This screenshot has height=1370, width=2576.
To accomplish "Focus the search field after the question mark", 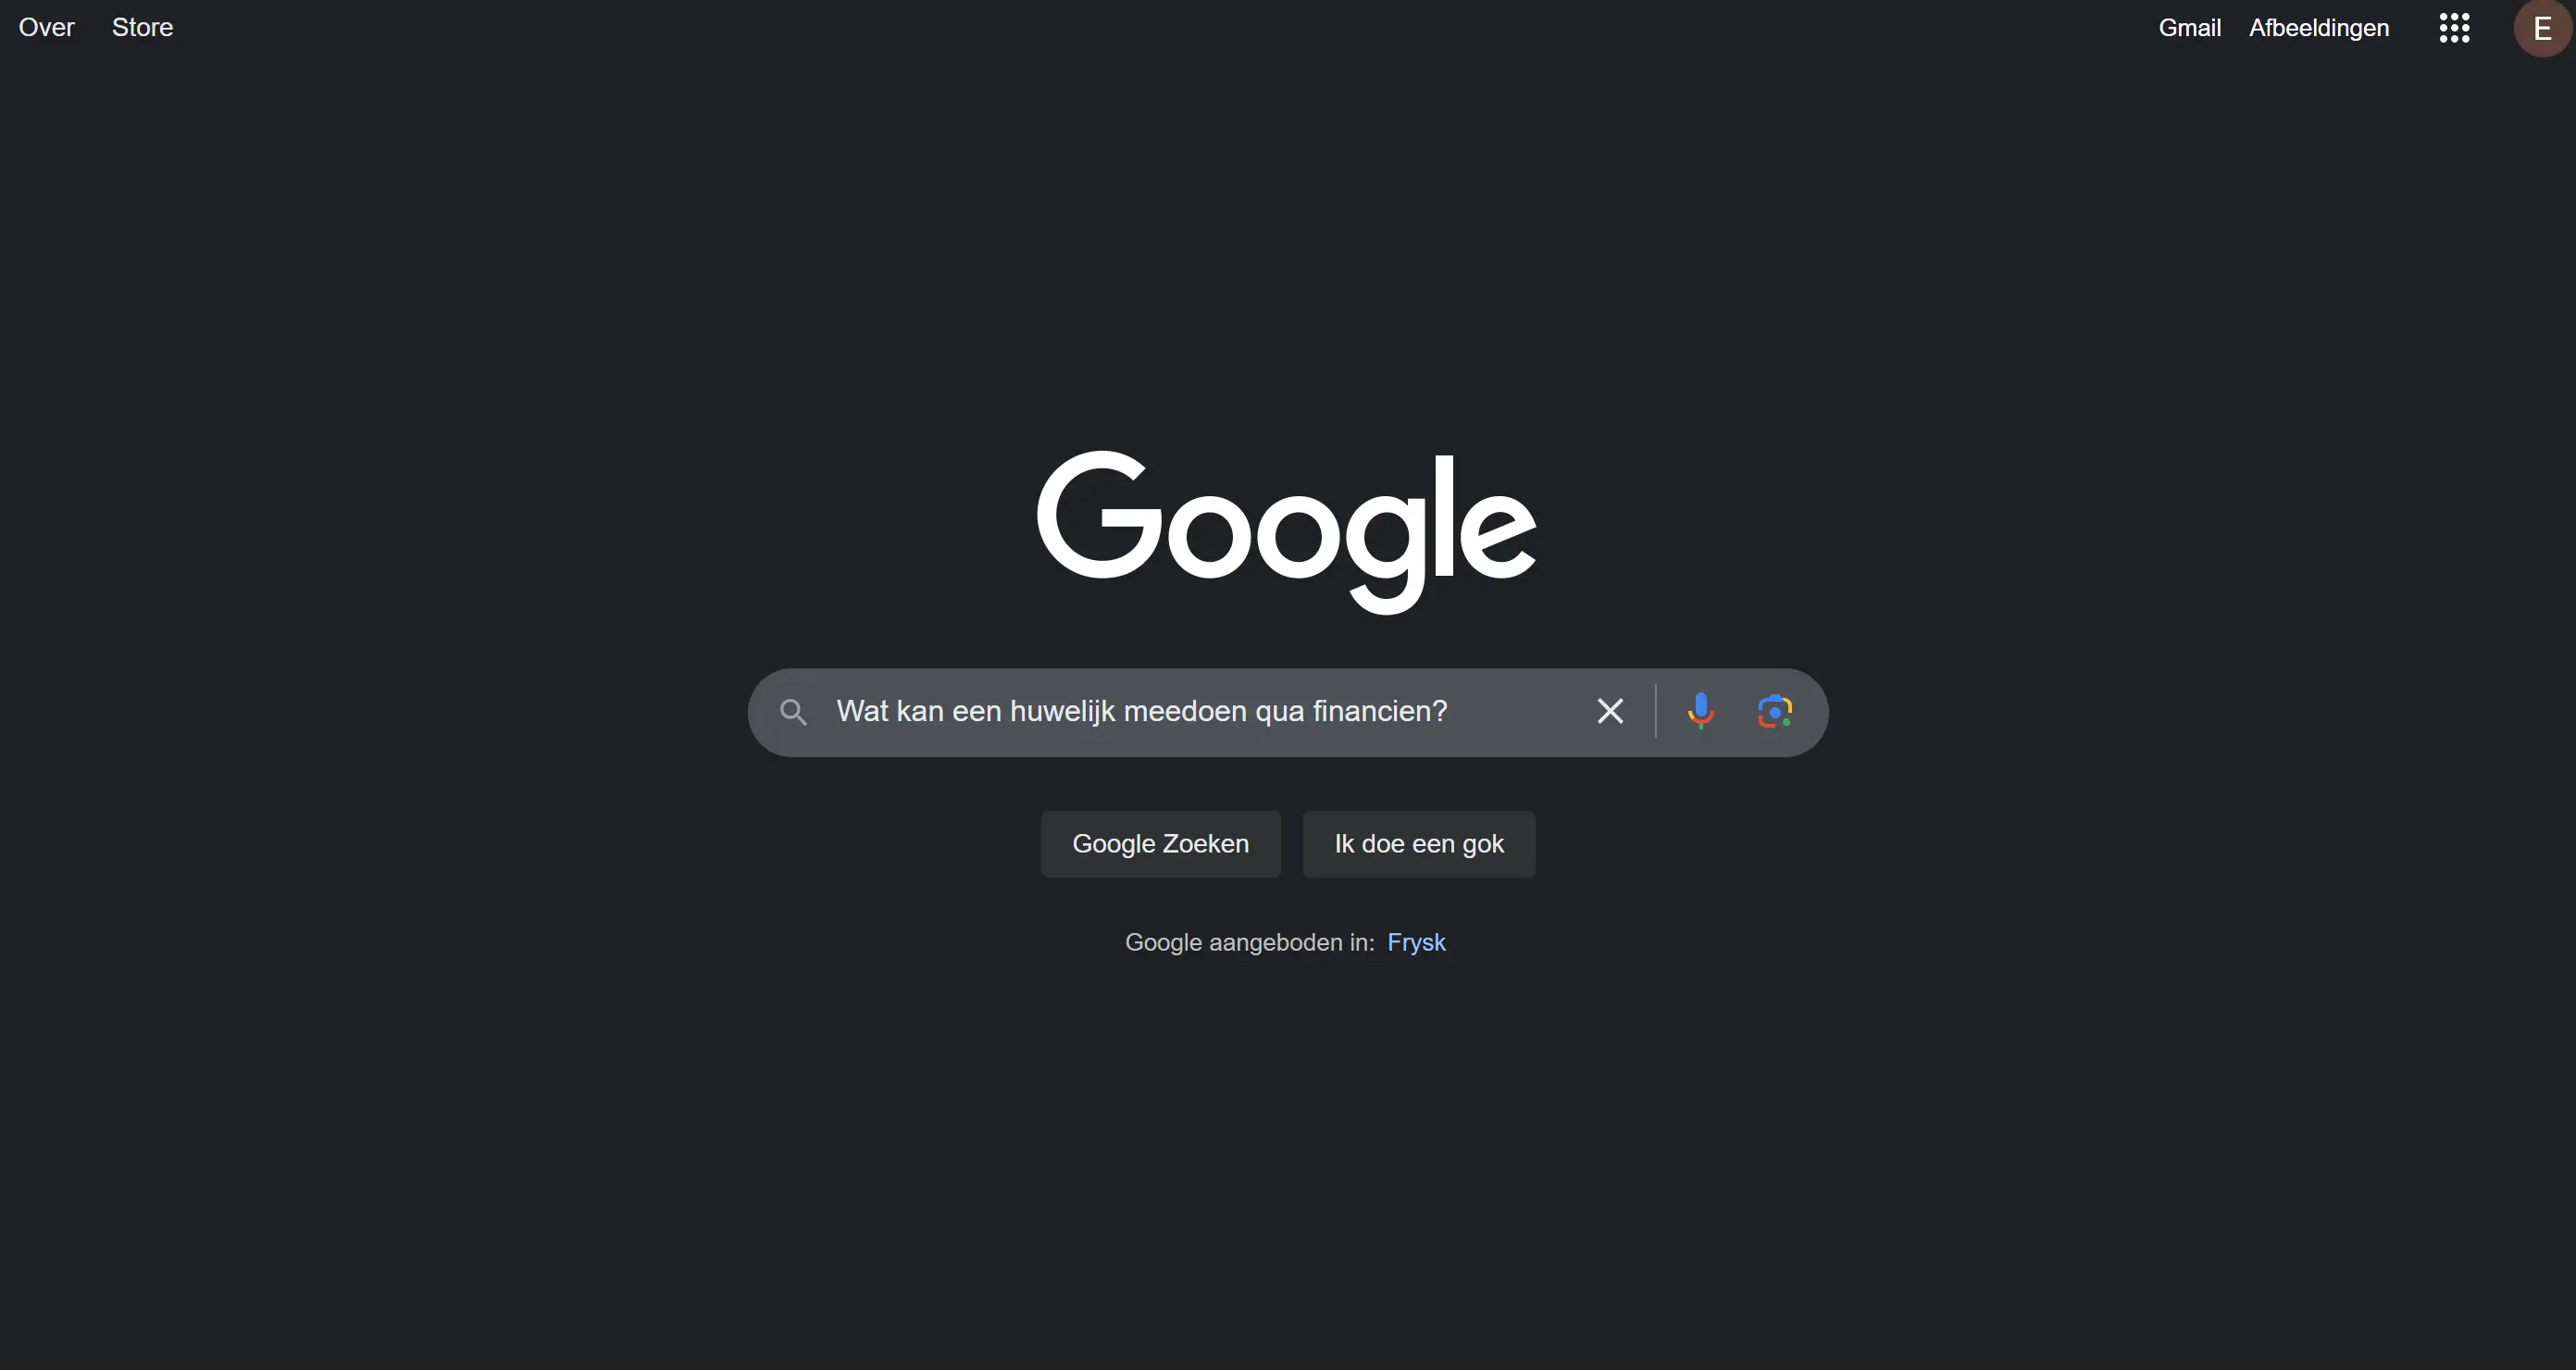I will [x=1515, y=711].
